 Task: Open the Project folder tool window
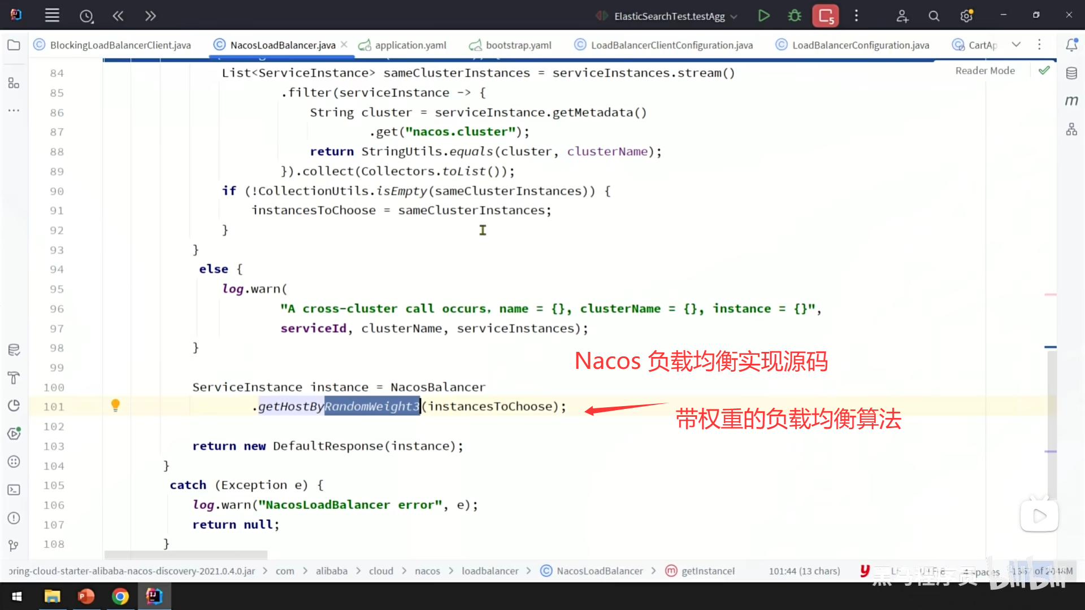[x=14, y=45]
